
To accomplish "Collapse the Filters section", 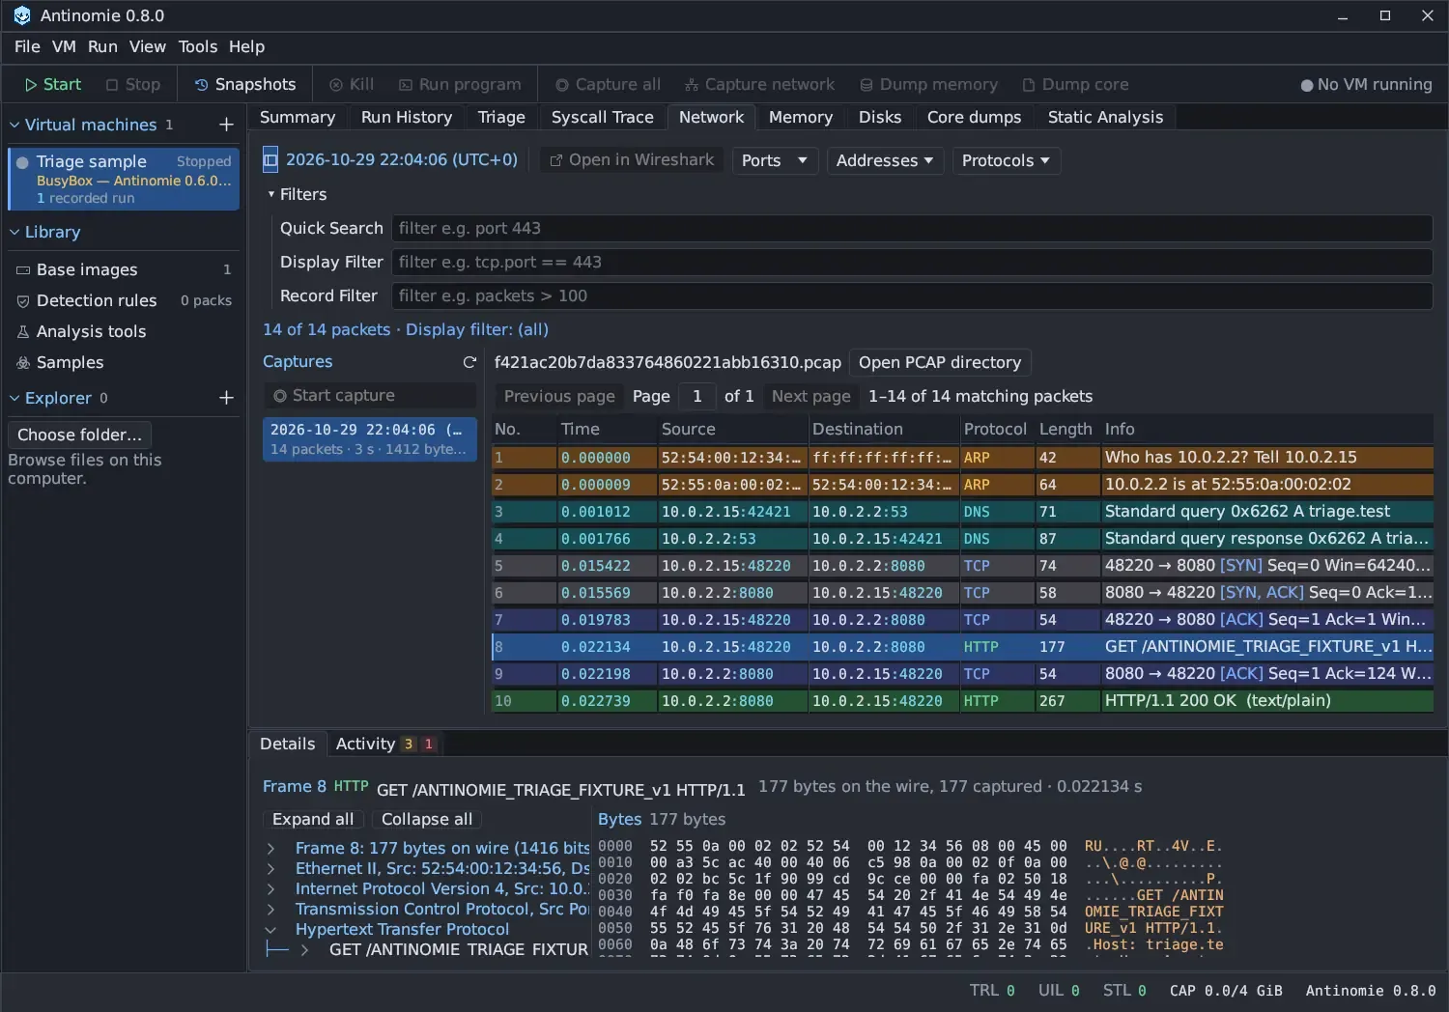I will (271, 194).
